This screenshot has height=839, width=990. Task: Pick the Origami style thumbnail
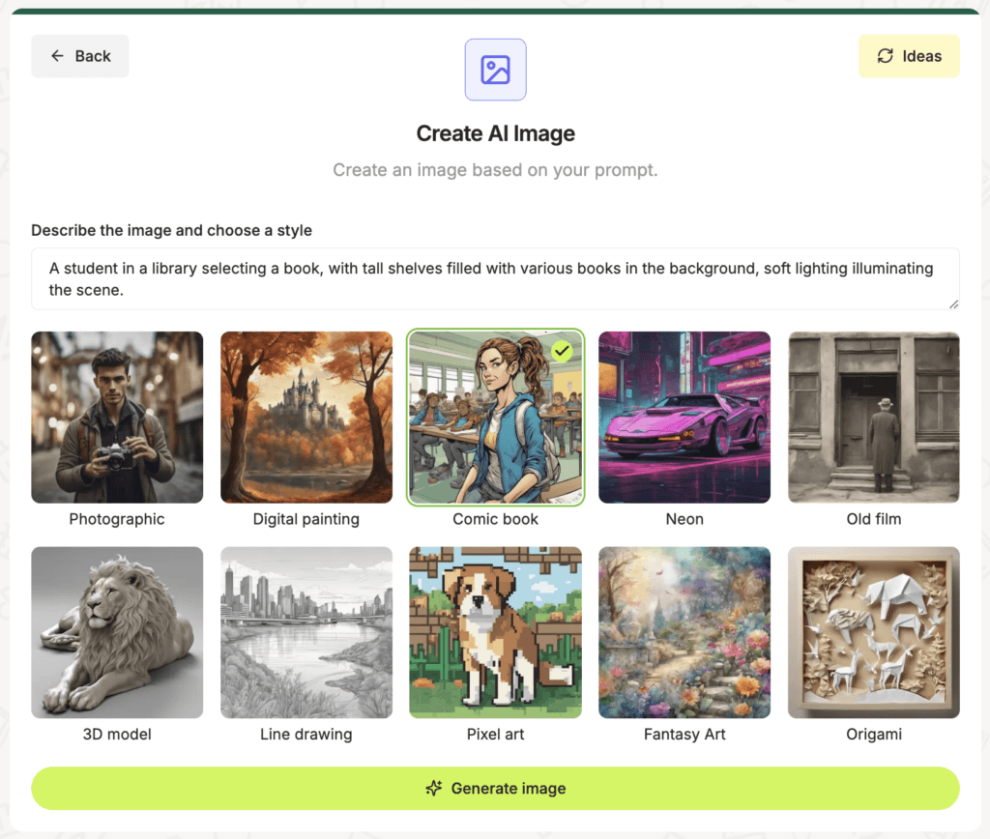coord(874,632)
